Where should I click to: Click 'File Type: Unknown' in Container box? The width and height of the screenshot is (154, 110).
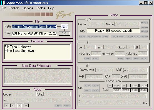click(x=18, y=47)
